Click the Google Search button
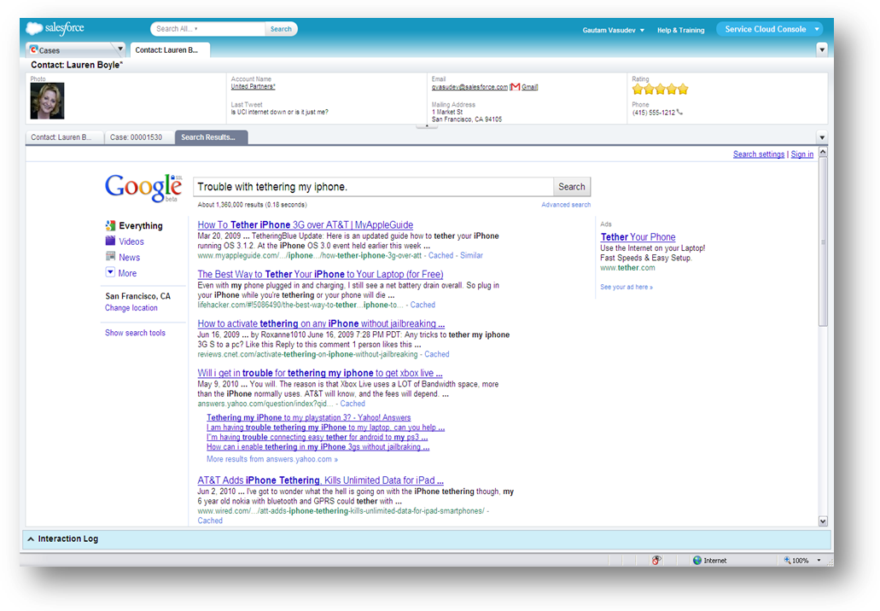880x611 pixels. [571, 187]
